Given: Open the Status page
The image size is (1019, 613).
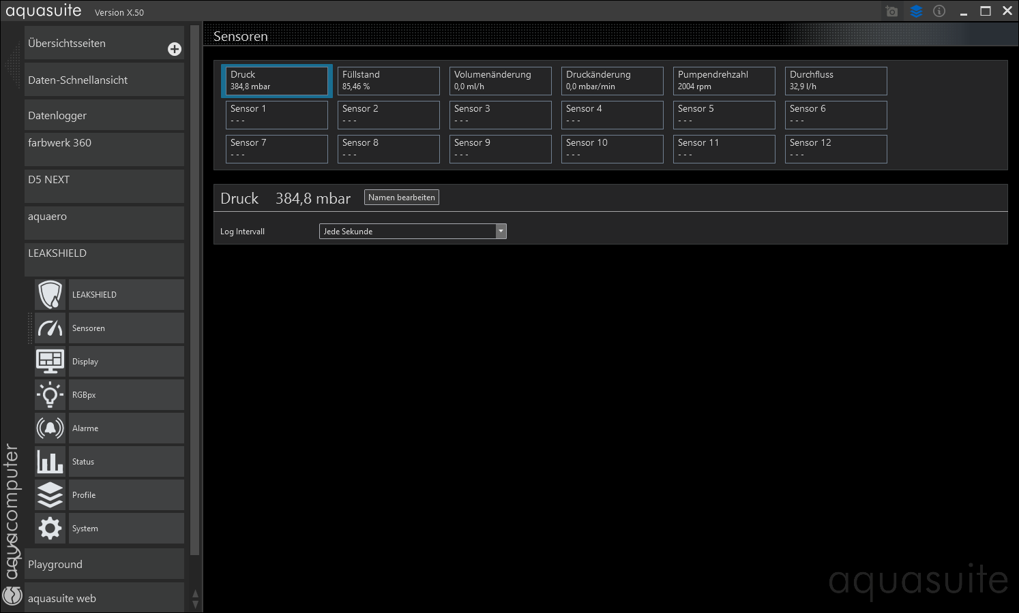Looking at the screenshot, I should pyautogui.click(x=126, y=462).
